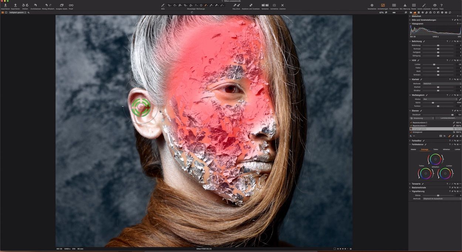Open the Tipps question mark icon
This screenshot has height=252, width=462.
[x=442, y=5]
